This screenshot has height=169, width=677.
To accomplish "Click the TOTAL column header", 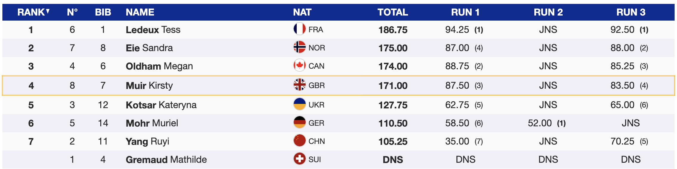I will point(393,12).
